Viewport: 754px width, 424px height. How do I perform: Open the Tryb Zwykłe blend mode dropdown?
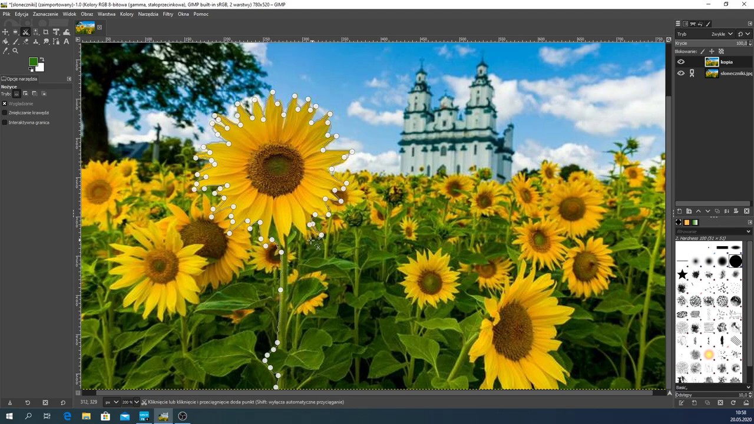click(x=705, y=34)
